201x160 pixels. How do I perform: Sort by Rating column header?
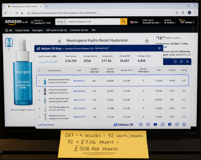(184, 70)
